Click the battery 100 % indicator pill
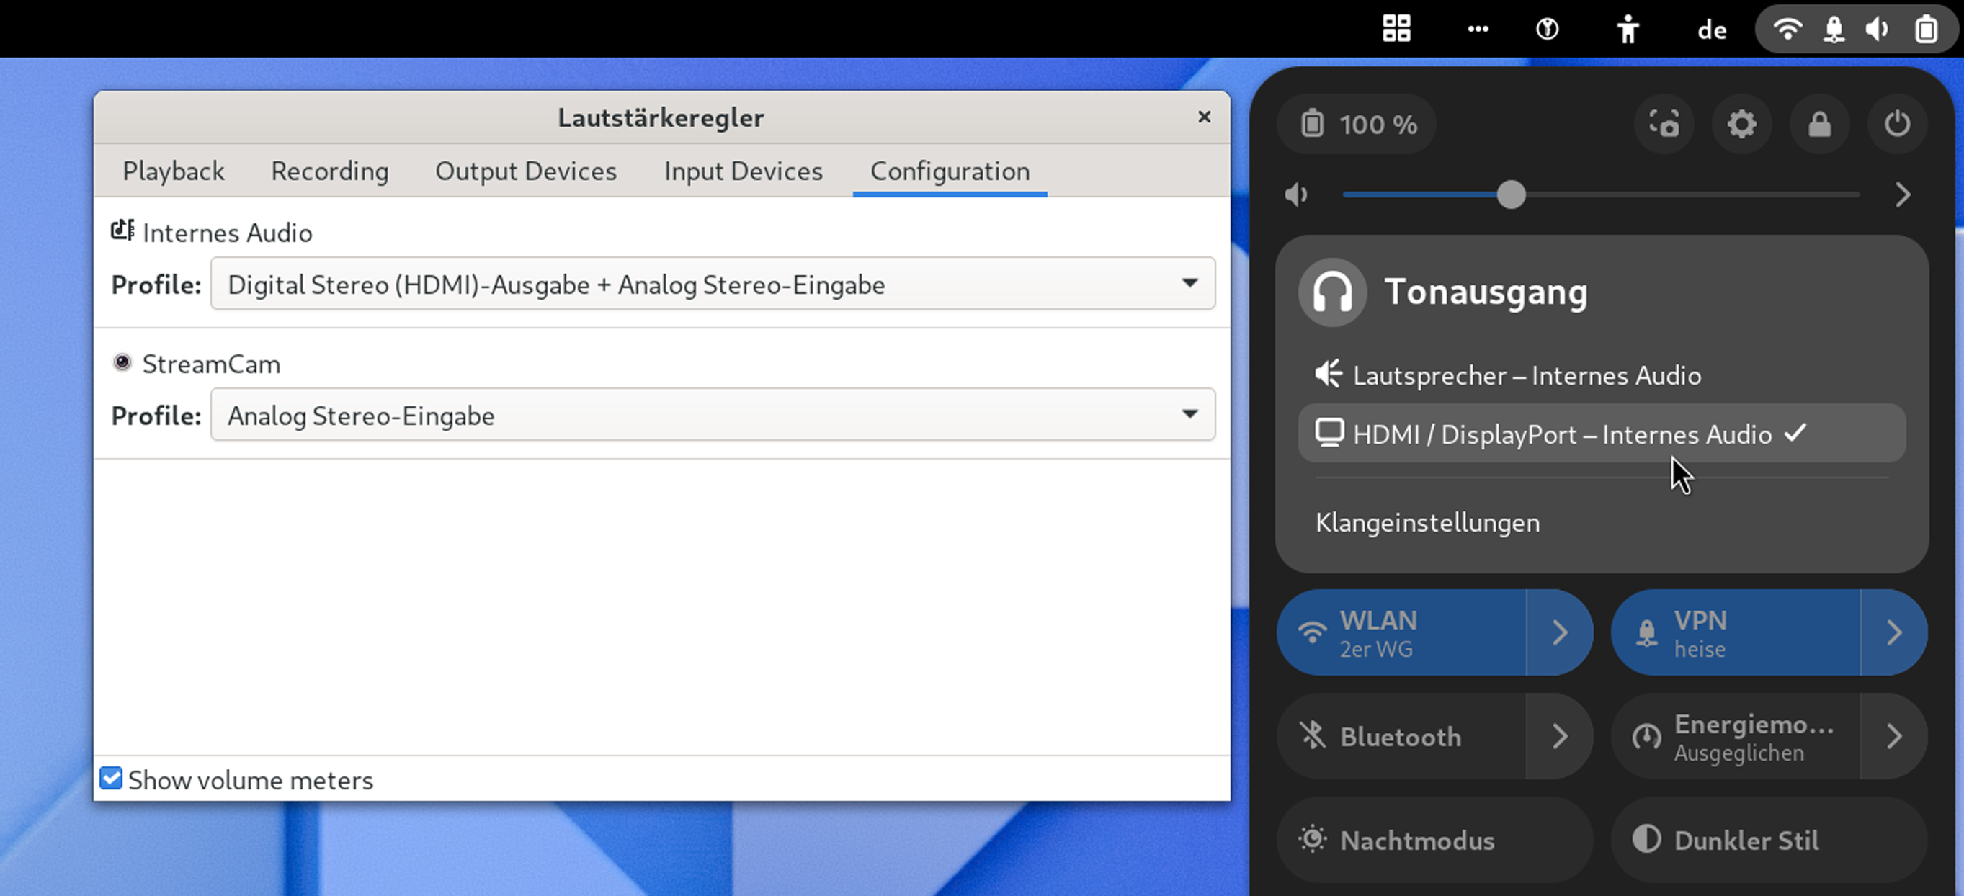The width and height of the screenshot is (1964, 896). point(1358,124)
